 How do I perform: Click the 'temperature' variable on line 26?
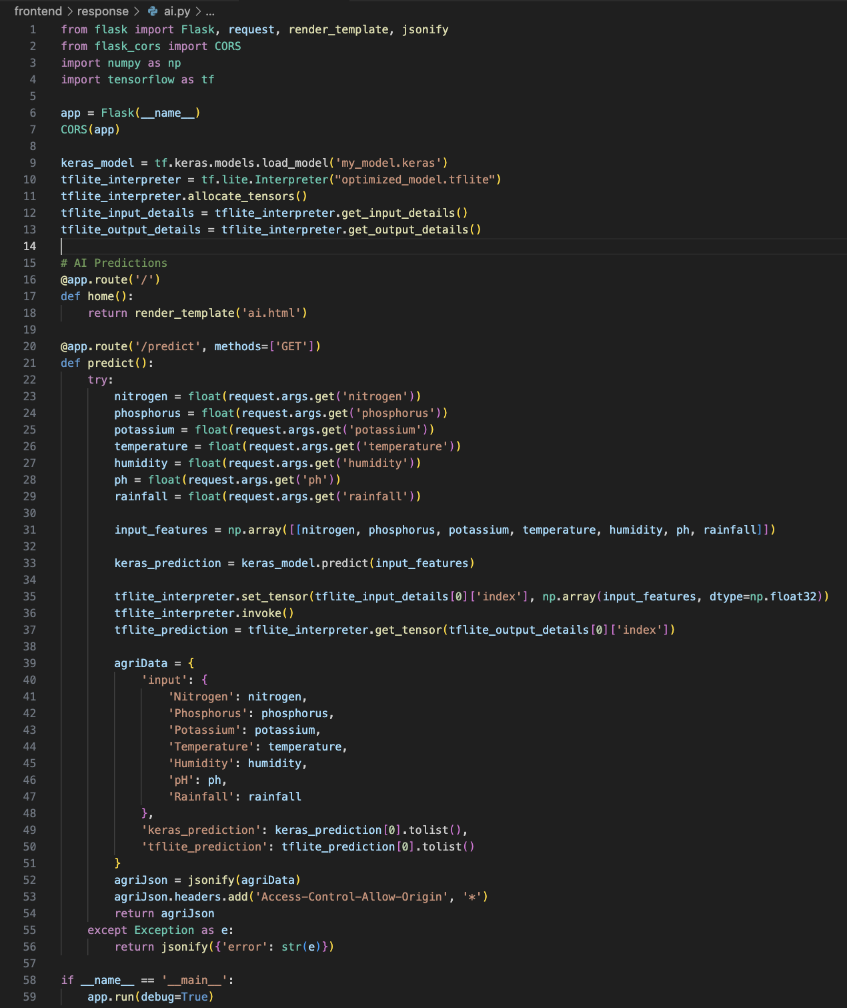point(151,446)
